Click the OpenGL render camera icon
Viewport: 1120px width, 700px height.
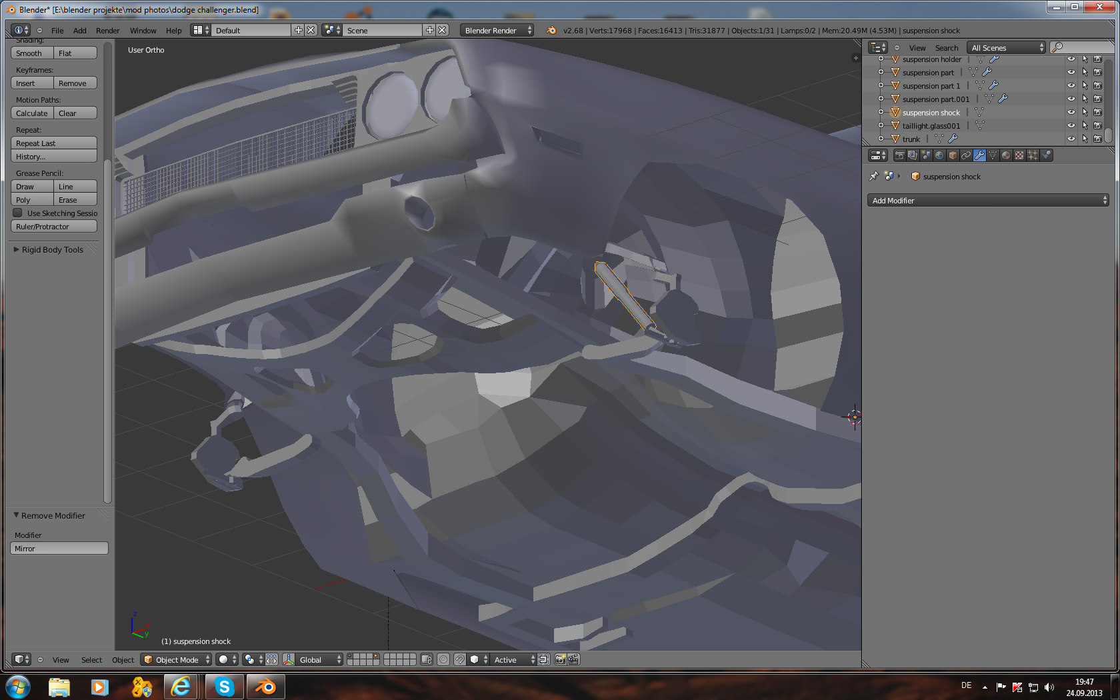[561, 659]
